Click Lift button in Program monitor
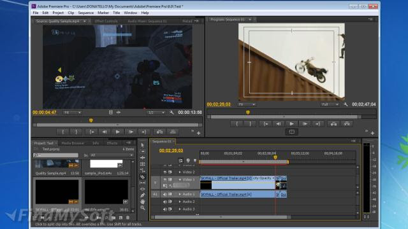 coord(333,124)
